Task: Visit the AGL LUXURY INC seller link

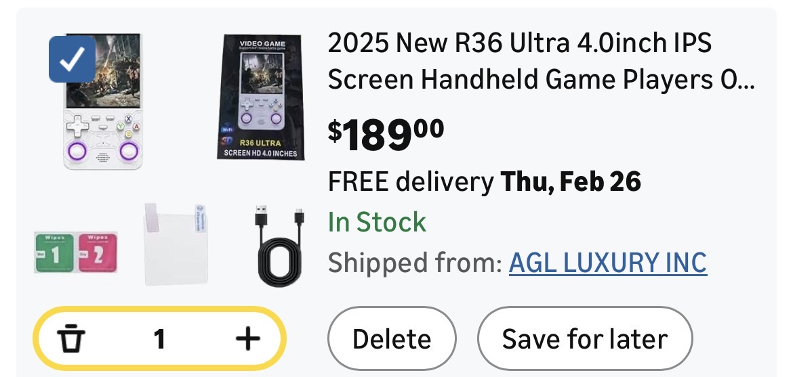Action: (x=607, y=263)
